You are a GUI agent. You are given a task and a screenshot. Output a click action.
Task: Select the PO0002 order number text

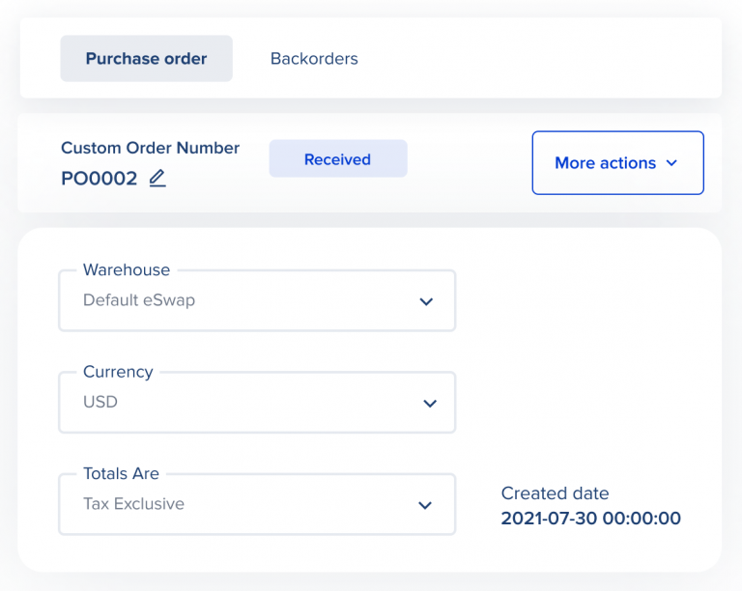[x=99, y=179]
